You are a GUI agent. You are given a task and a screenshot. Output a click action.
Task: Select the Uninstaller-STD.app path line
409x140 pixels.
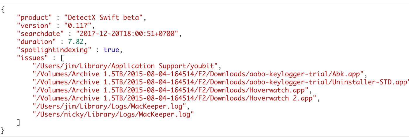(x=221, y=82)
